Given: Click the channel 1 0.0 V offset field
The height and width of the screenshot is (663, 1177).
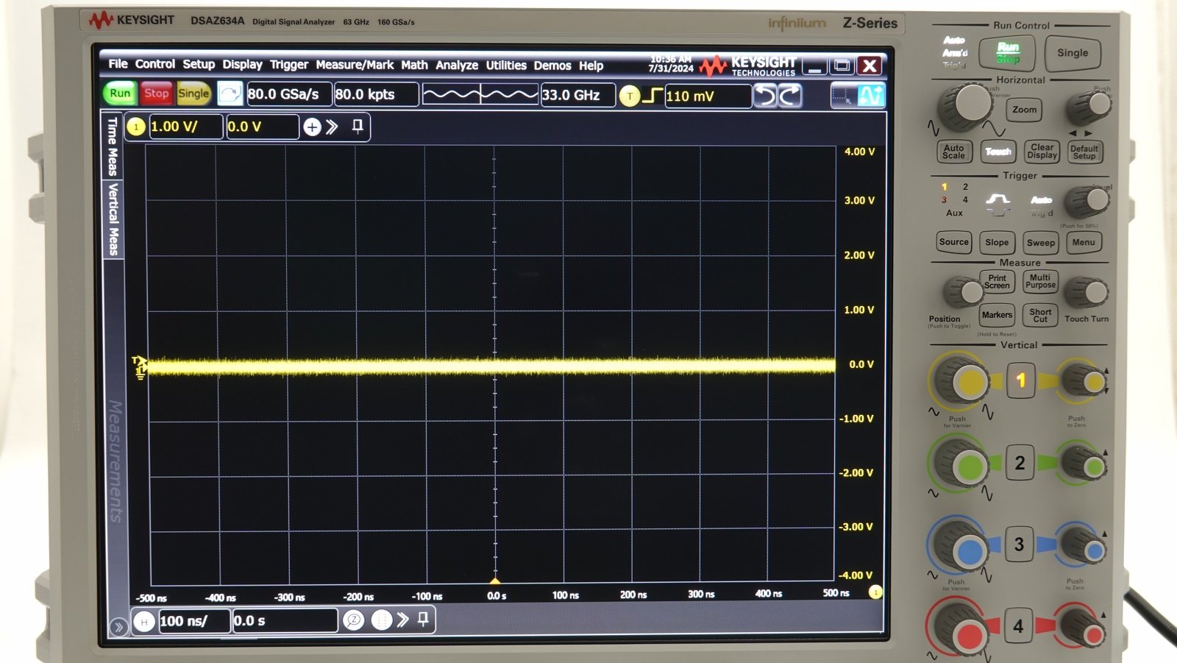Looking at the screenshot, I should [263, 127].
